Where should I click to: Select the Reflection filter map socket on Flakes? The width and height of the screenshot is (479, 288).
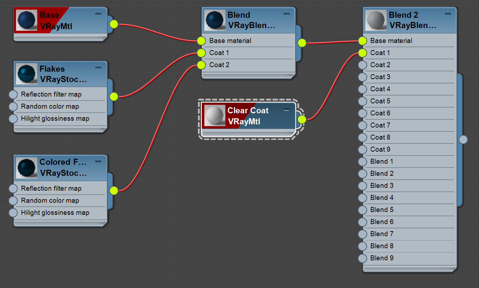[13, 94]
